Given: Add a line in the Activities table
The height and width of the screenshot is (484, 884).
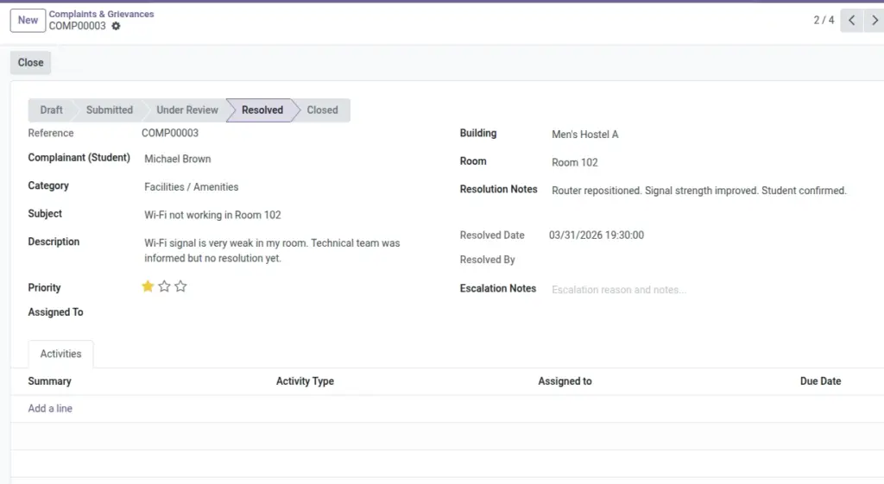Looking at the screenshot, I should 50,408.
